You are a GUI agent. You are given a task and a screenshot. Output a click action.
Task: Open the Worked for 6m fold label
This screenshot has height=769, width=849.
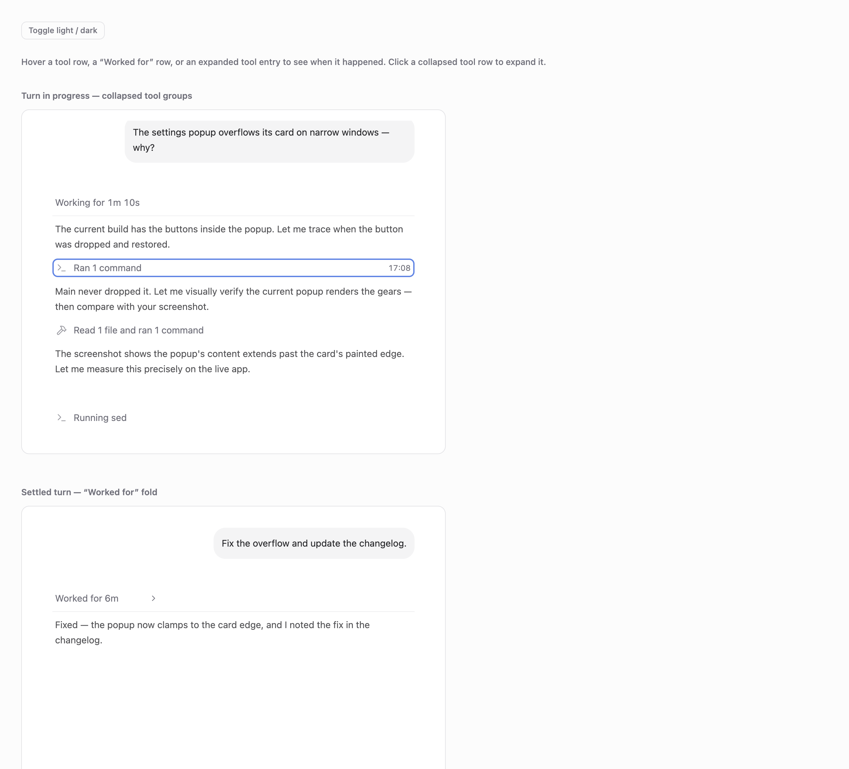coord(87,599)
